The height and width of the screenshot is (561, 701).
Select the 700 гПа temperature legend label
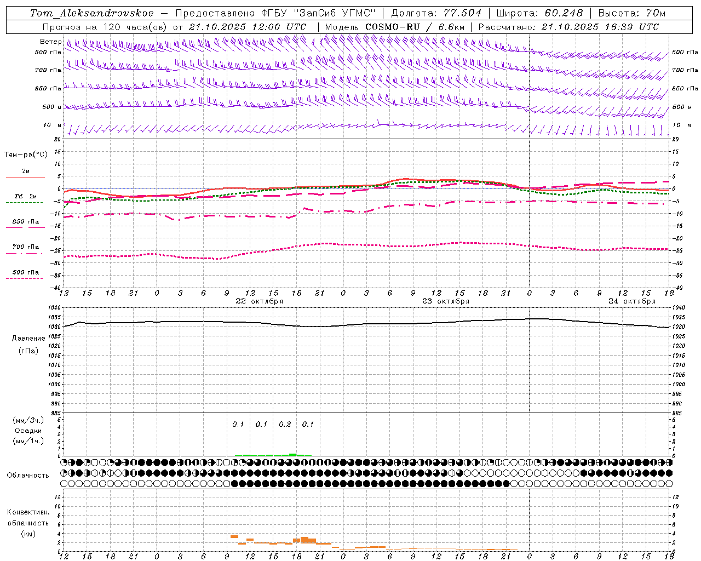pos(25,247)
